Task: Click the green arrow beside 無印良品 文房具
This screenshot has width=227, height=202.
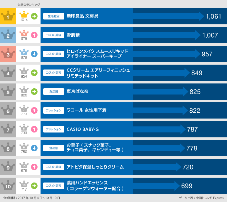Action: [34, 16]
